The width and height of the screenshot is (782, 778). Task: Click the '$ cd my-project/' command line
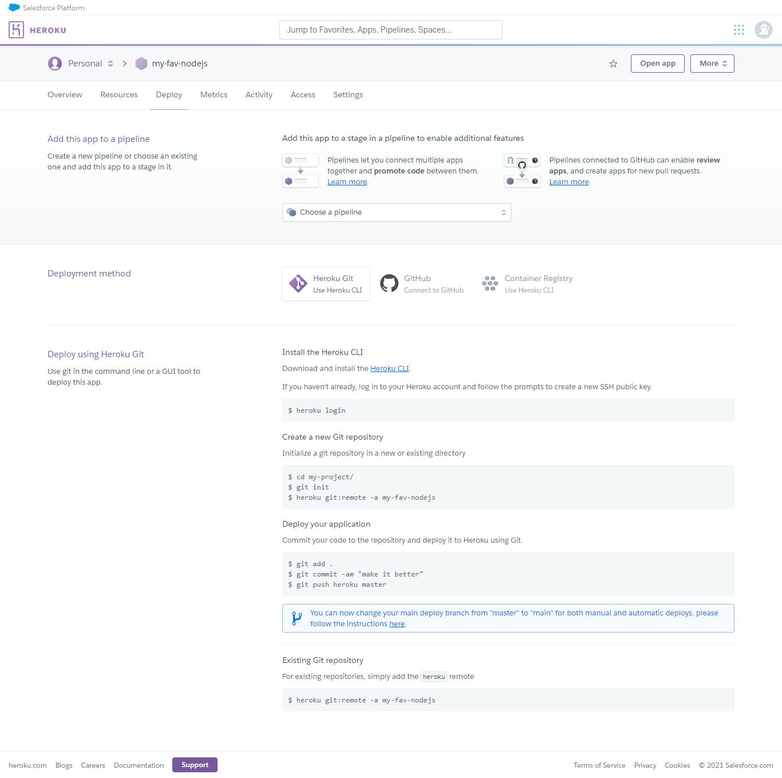click(321, 477)
